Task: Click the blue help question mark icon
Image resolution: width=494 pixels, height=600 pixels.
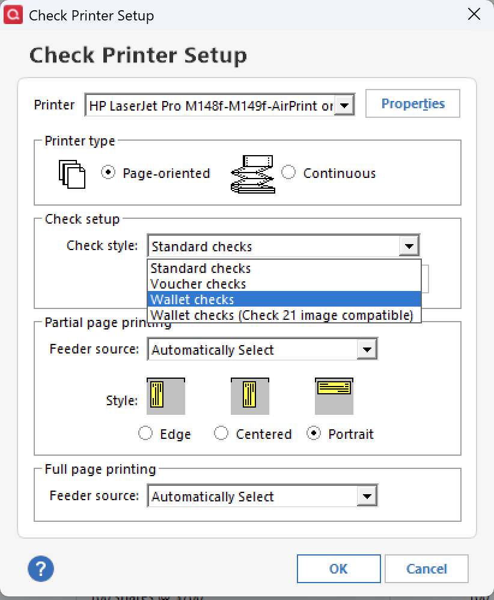Action: coord(41,569)
